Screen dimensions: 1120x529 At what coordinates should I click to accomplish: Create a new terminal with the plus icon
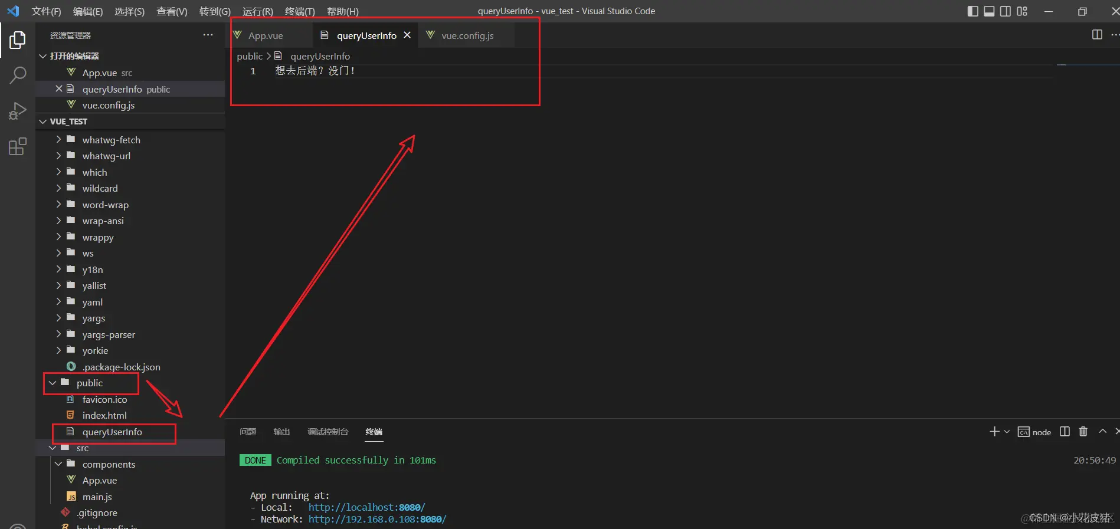(x=994, y=432)
